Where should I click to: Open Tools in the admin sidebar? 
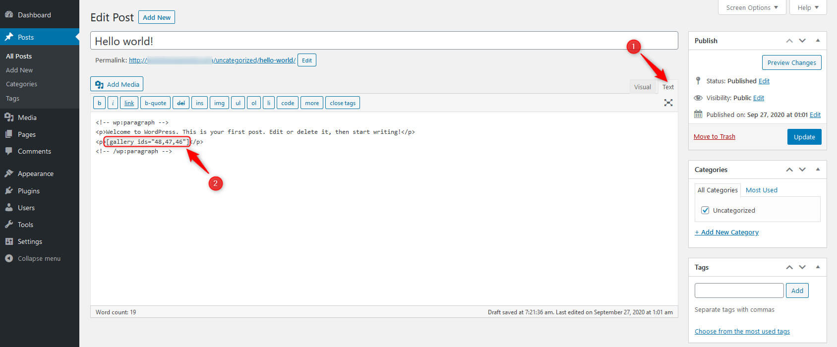coord(25,225)
